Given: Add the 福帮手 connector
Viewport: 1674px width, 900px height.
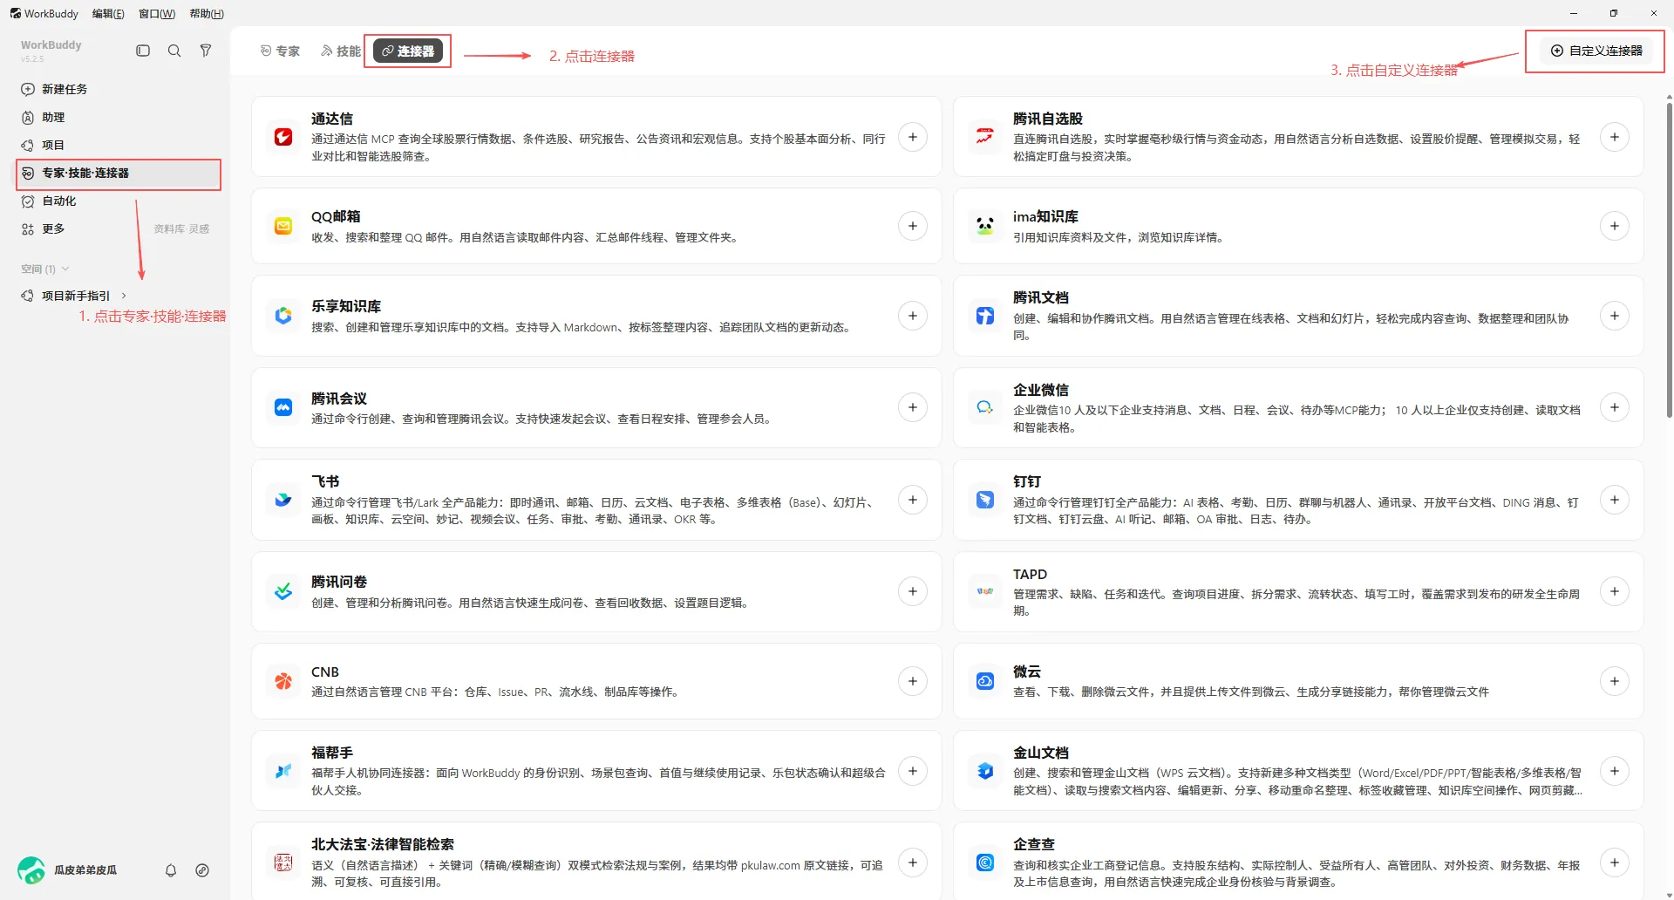Looking at the screenshot, I should click(913, 771).
